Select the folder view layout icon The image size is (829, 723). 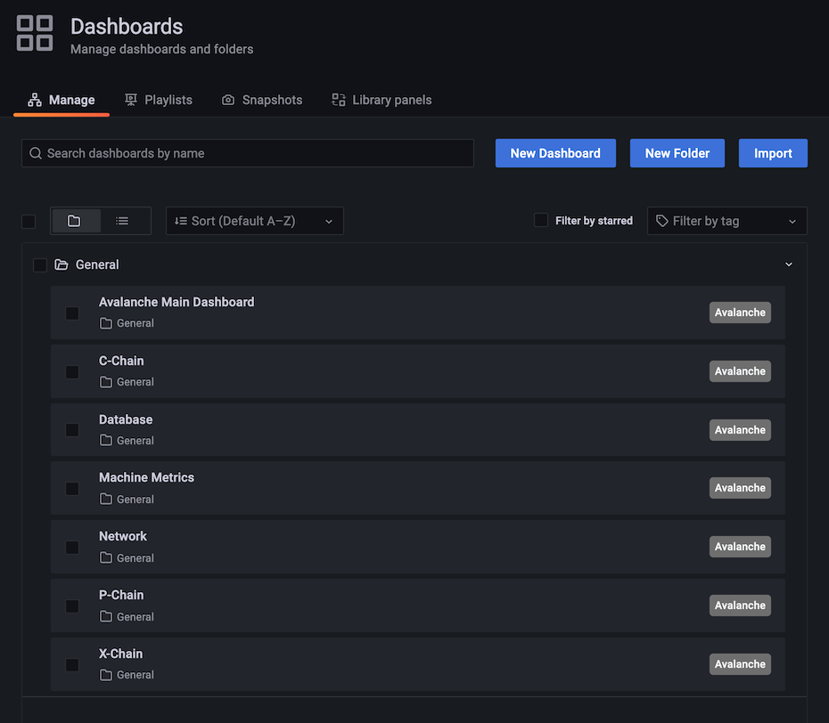coord(76,220)
